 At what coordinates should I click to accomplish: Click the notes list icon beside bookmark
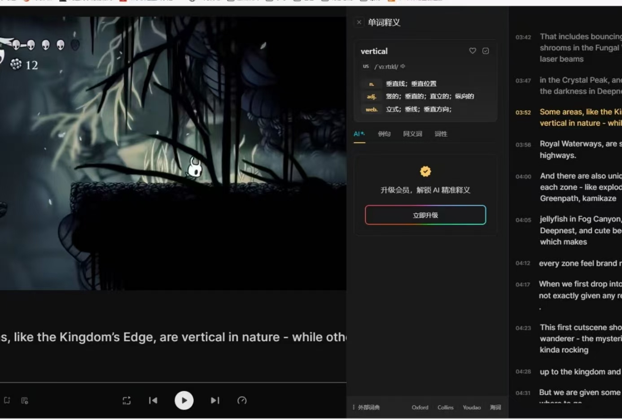click(25, 401)
